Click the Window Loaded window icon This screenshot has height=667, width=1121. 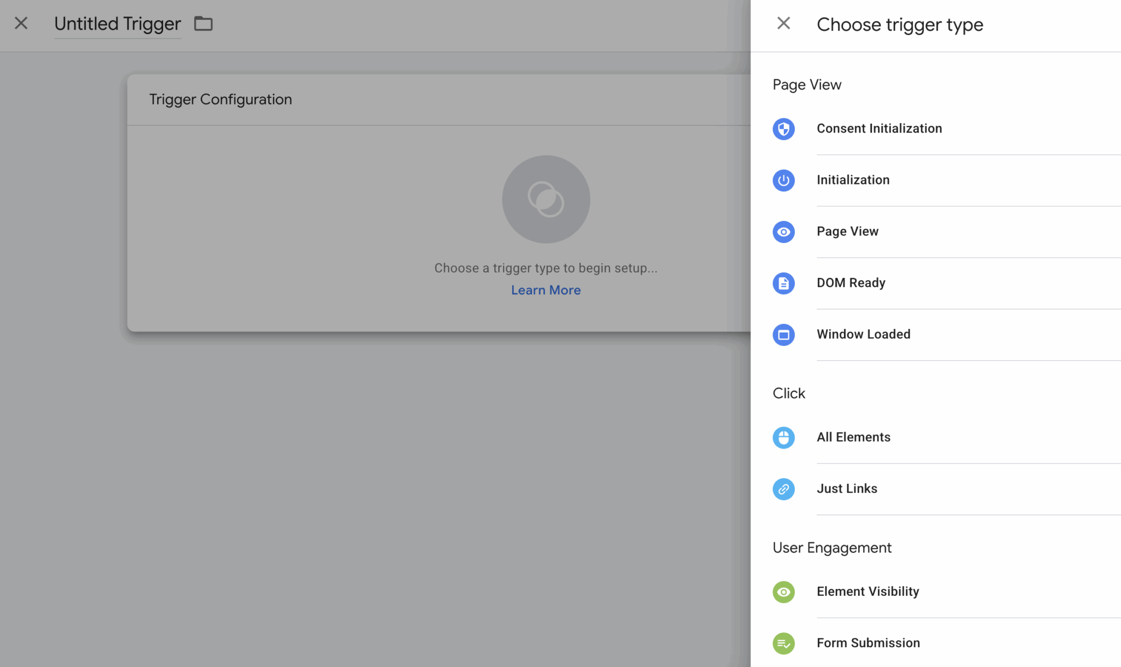pos(783,335)
